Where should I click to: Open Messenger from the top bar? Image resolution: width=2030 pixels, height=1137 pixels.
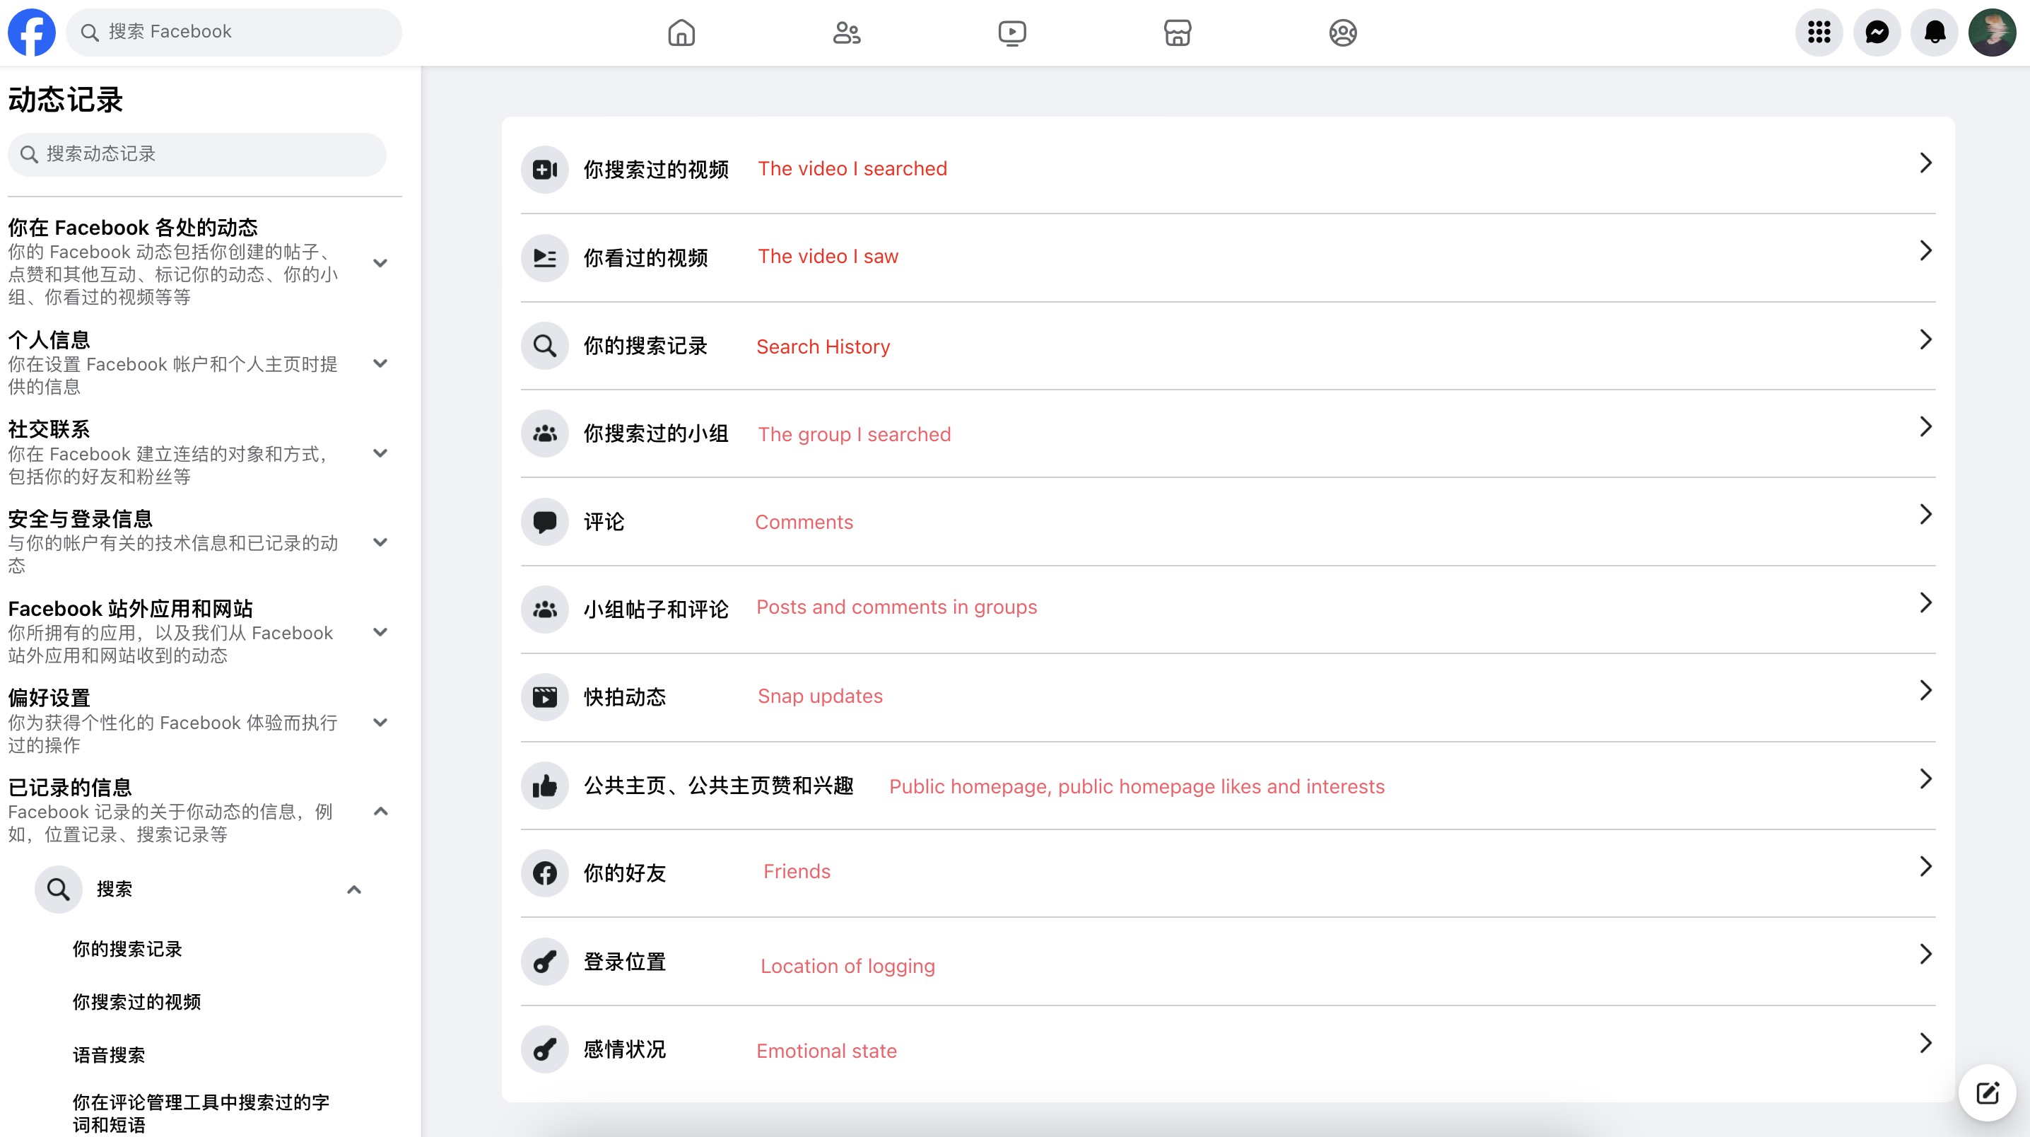click(x=1878, y=33)
